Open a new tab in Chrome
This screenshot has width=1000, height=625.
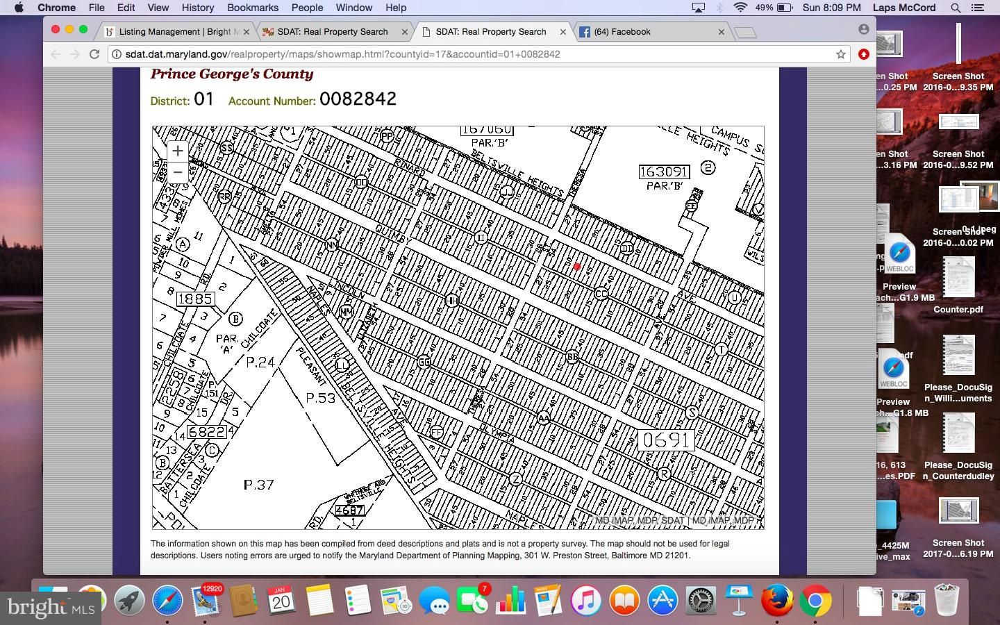745,33
